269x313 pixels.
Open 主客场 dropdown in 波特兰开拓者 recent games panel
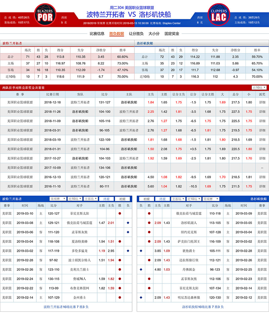click(90, 199)
